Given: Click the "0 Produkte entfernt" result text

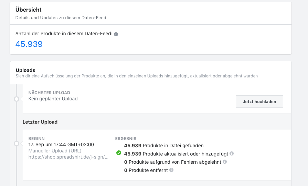Looking at the screenshot, I should (146, 170).
